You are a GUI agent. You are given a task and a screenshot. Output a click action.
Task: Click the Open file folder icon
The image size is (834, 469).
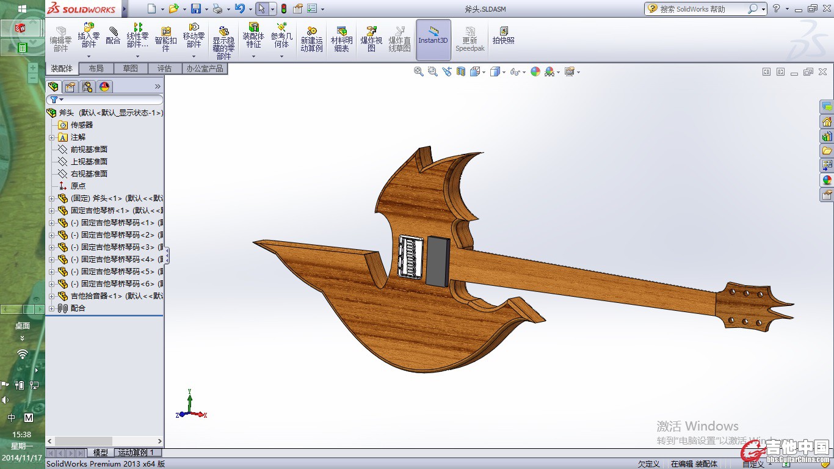pyautogui.click(x=173, y=9)
